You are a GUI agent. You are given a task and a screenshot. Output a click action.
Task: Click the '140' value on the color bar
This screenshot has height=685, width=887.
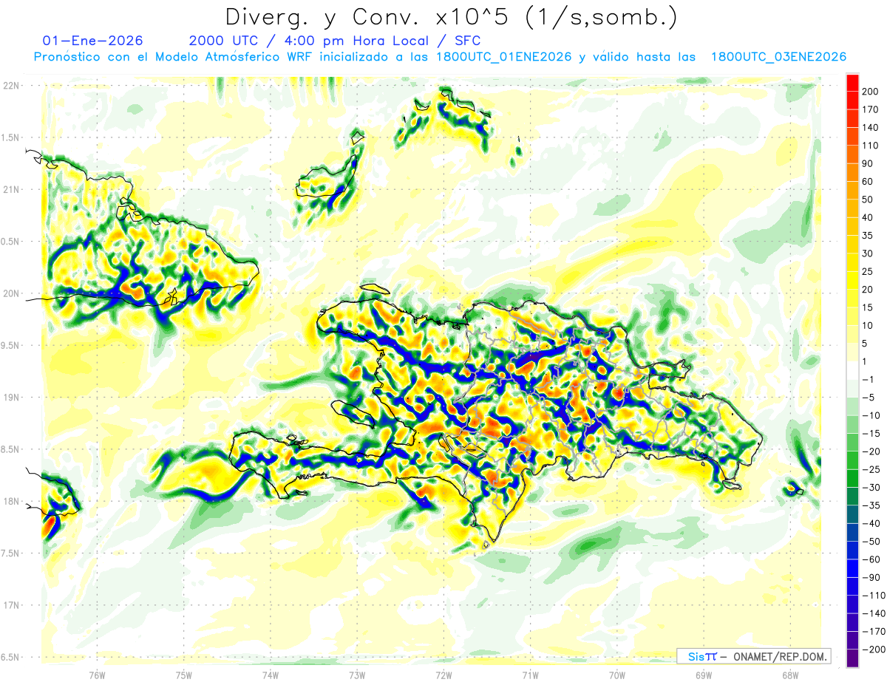click(x=871, y=127)
